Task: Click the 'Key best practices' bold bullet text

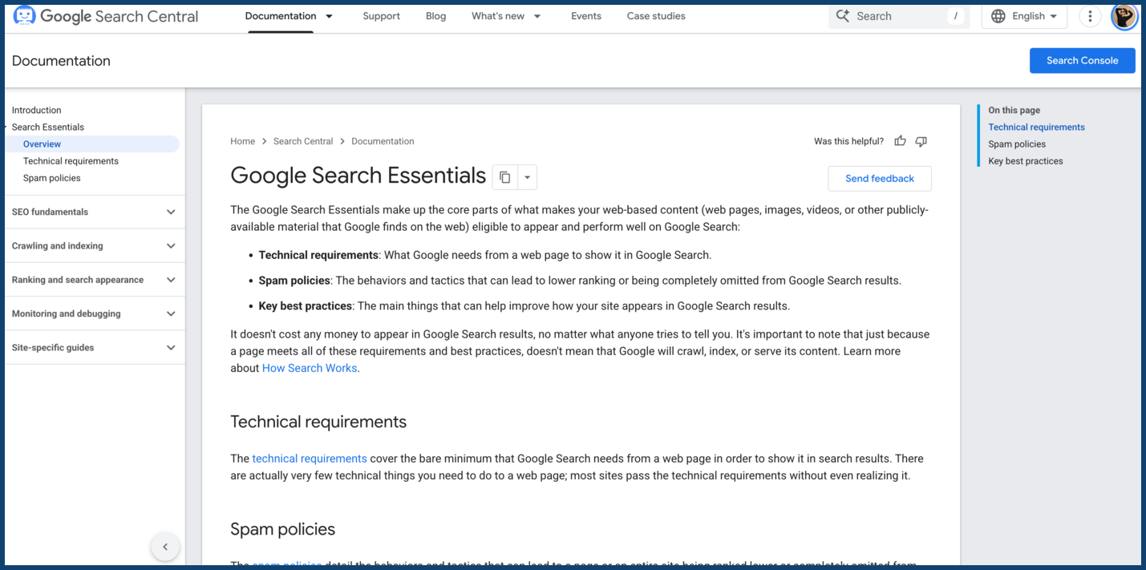Action: pos(305,305)
